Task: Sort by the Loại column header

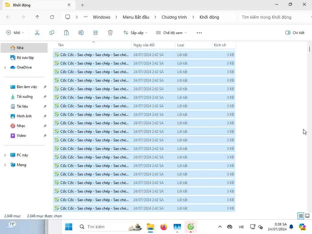Action: coord(193,45)
